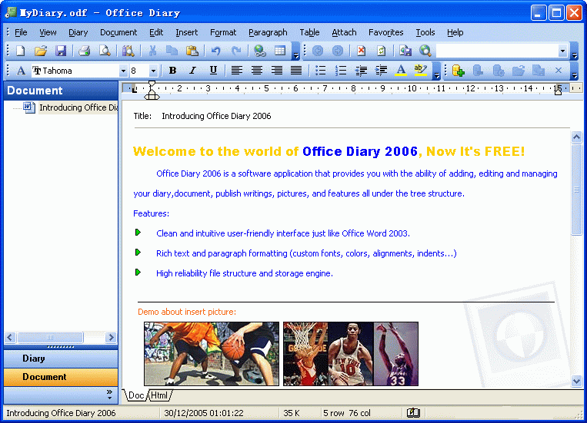Expand document toolbar options arrow
Image resolution: width=587 pixels, height=423 pixels.
coord(575,71)
